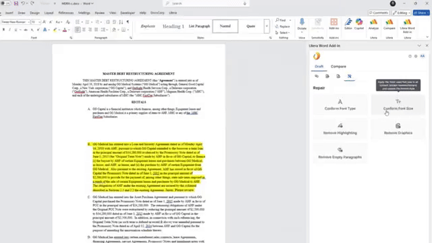Increase the paragraph indent

tap(114, 22)
